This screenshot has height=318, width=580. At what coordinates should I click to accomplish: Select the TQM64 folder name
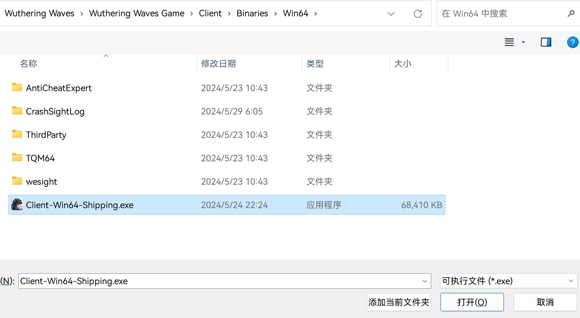(x=40, y=158)
